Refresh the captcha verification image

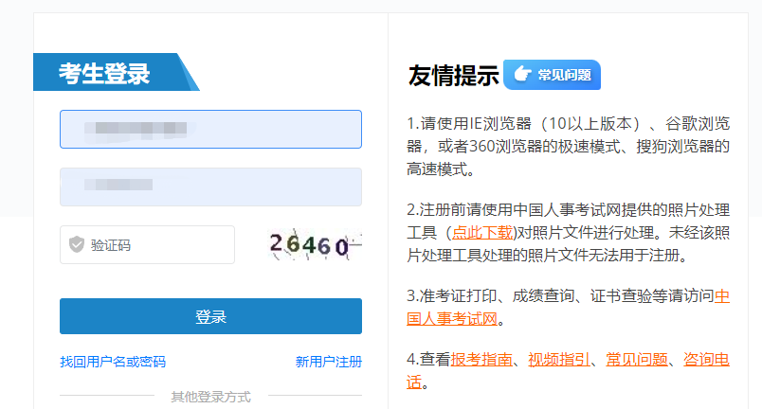point(315,245)
